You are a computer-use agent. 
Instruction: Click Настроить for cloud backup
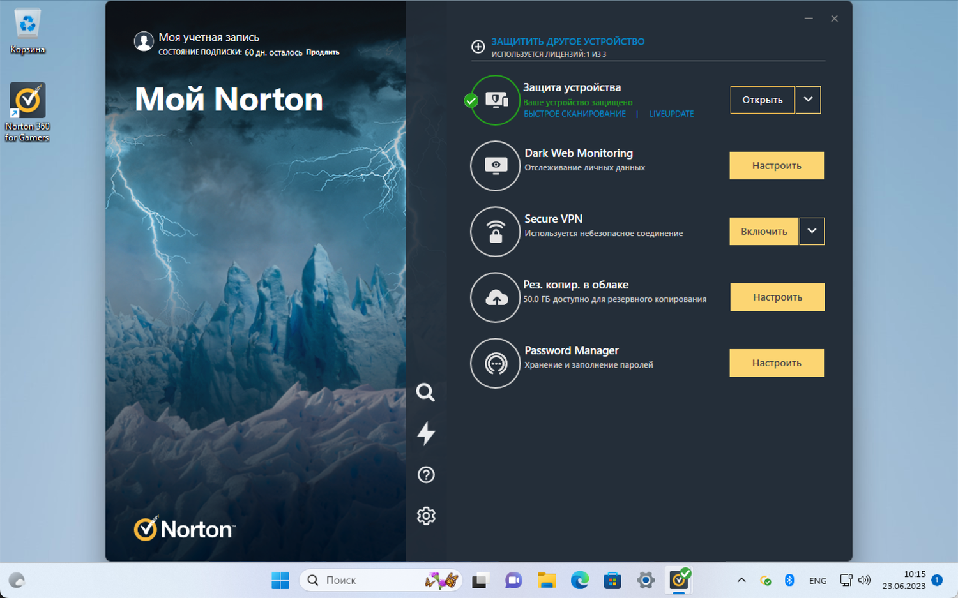click(777, 297)
